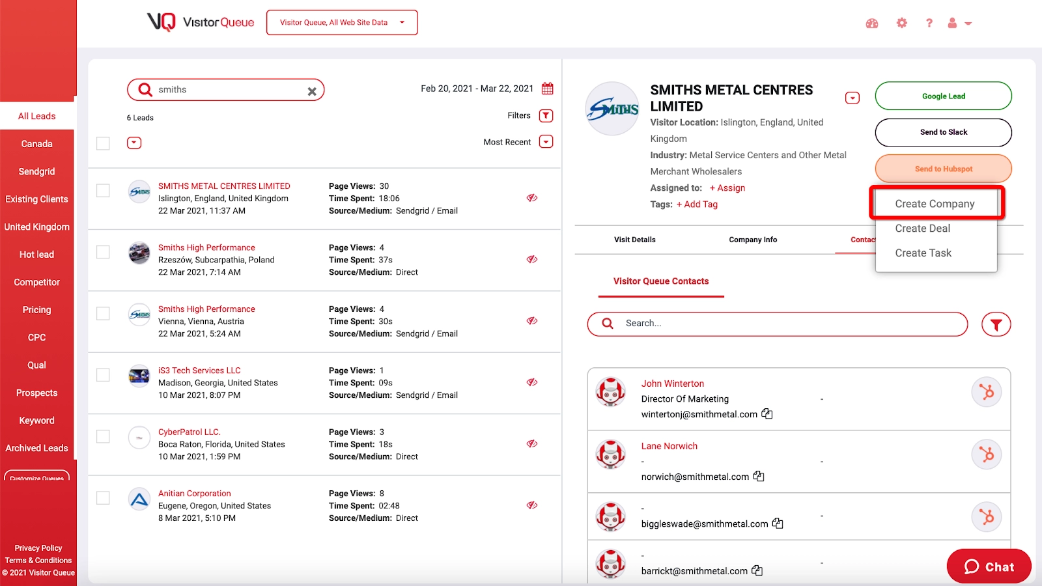Click the contacts filter funnel button
This screenshot has height=586, width=1042.
point(996,324)
